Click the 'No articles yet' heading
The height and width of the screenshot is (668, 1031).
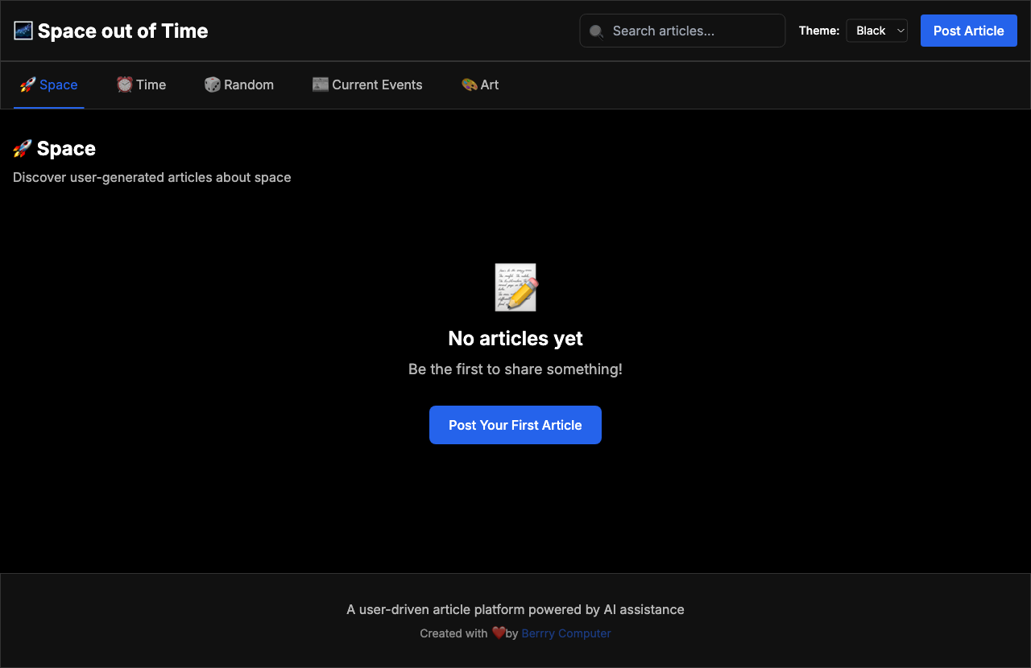[515, 339]
